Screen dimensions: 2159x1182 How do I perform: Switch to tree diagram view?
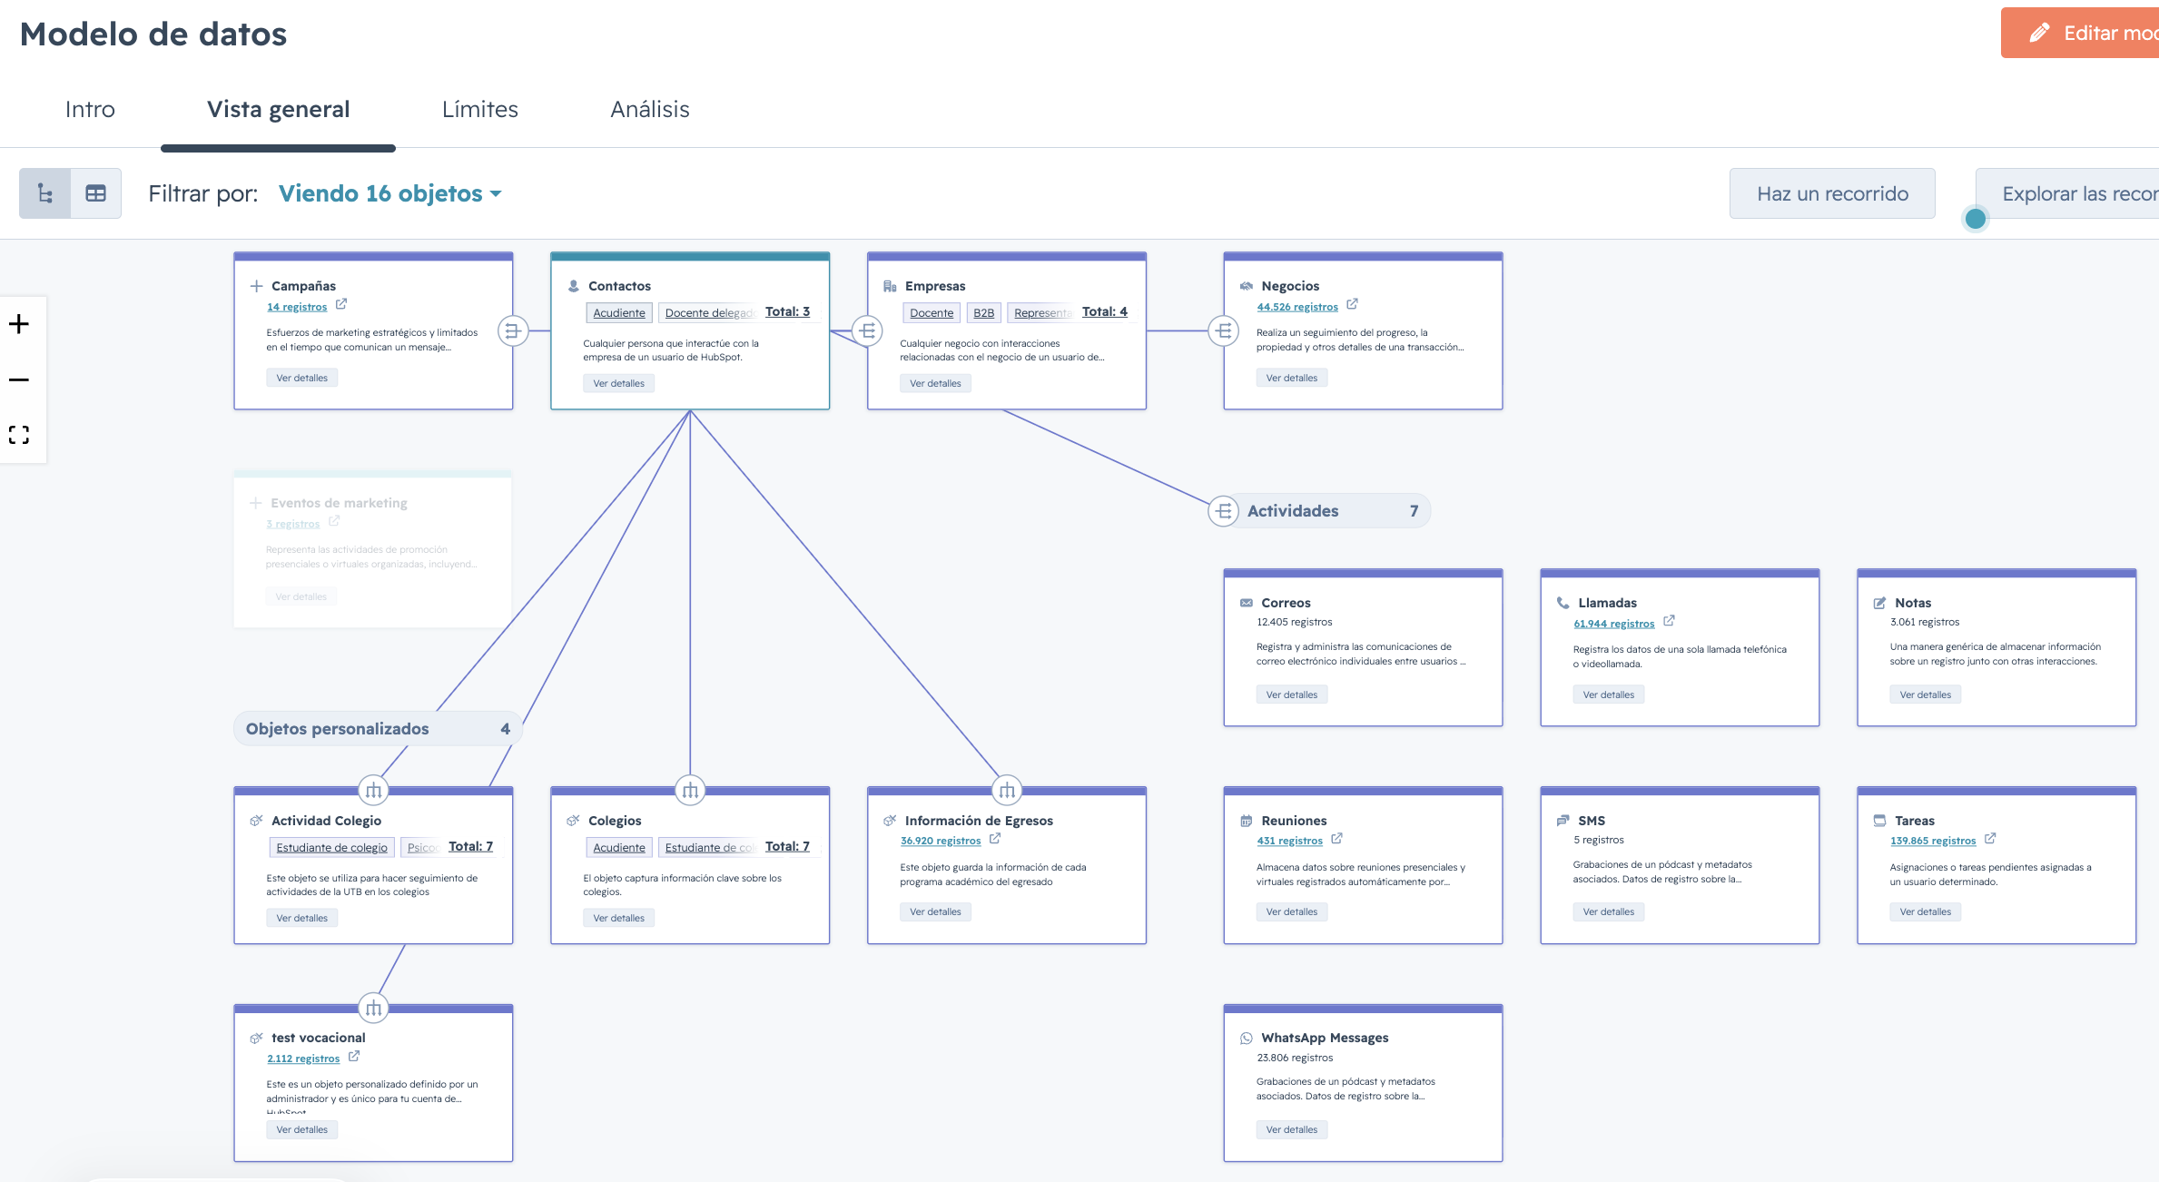click(x=45, y=193)
